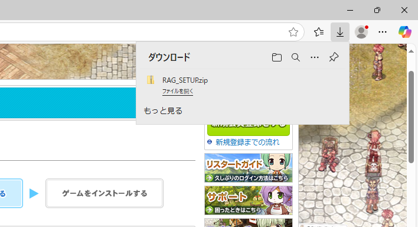Open browser settings and more menu
418x227 pixels.
point(383,32)
